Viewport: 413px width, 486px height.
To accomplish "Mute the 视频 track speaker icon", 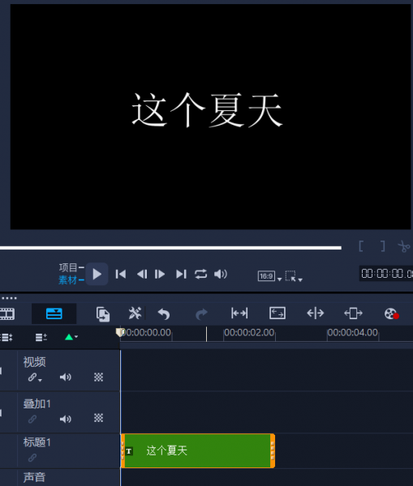I will coord(66,377).
